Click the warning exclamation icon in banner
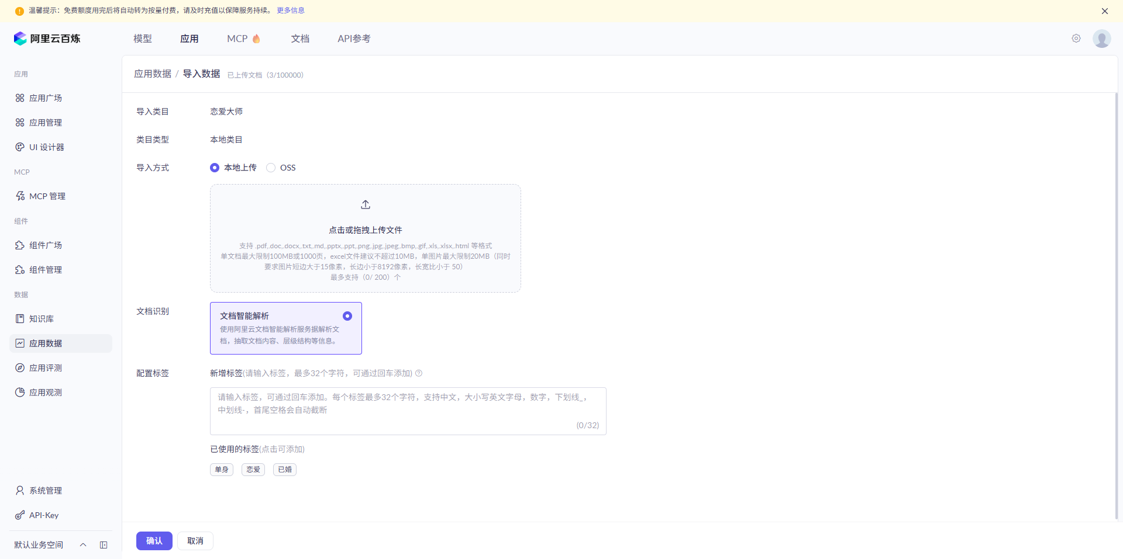Viewport: 1123px width, 559px height. coord(19,11)
